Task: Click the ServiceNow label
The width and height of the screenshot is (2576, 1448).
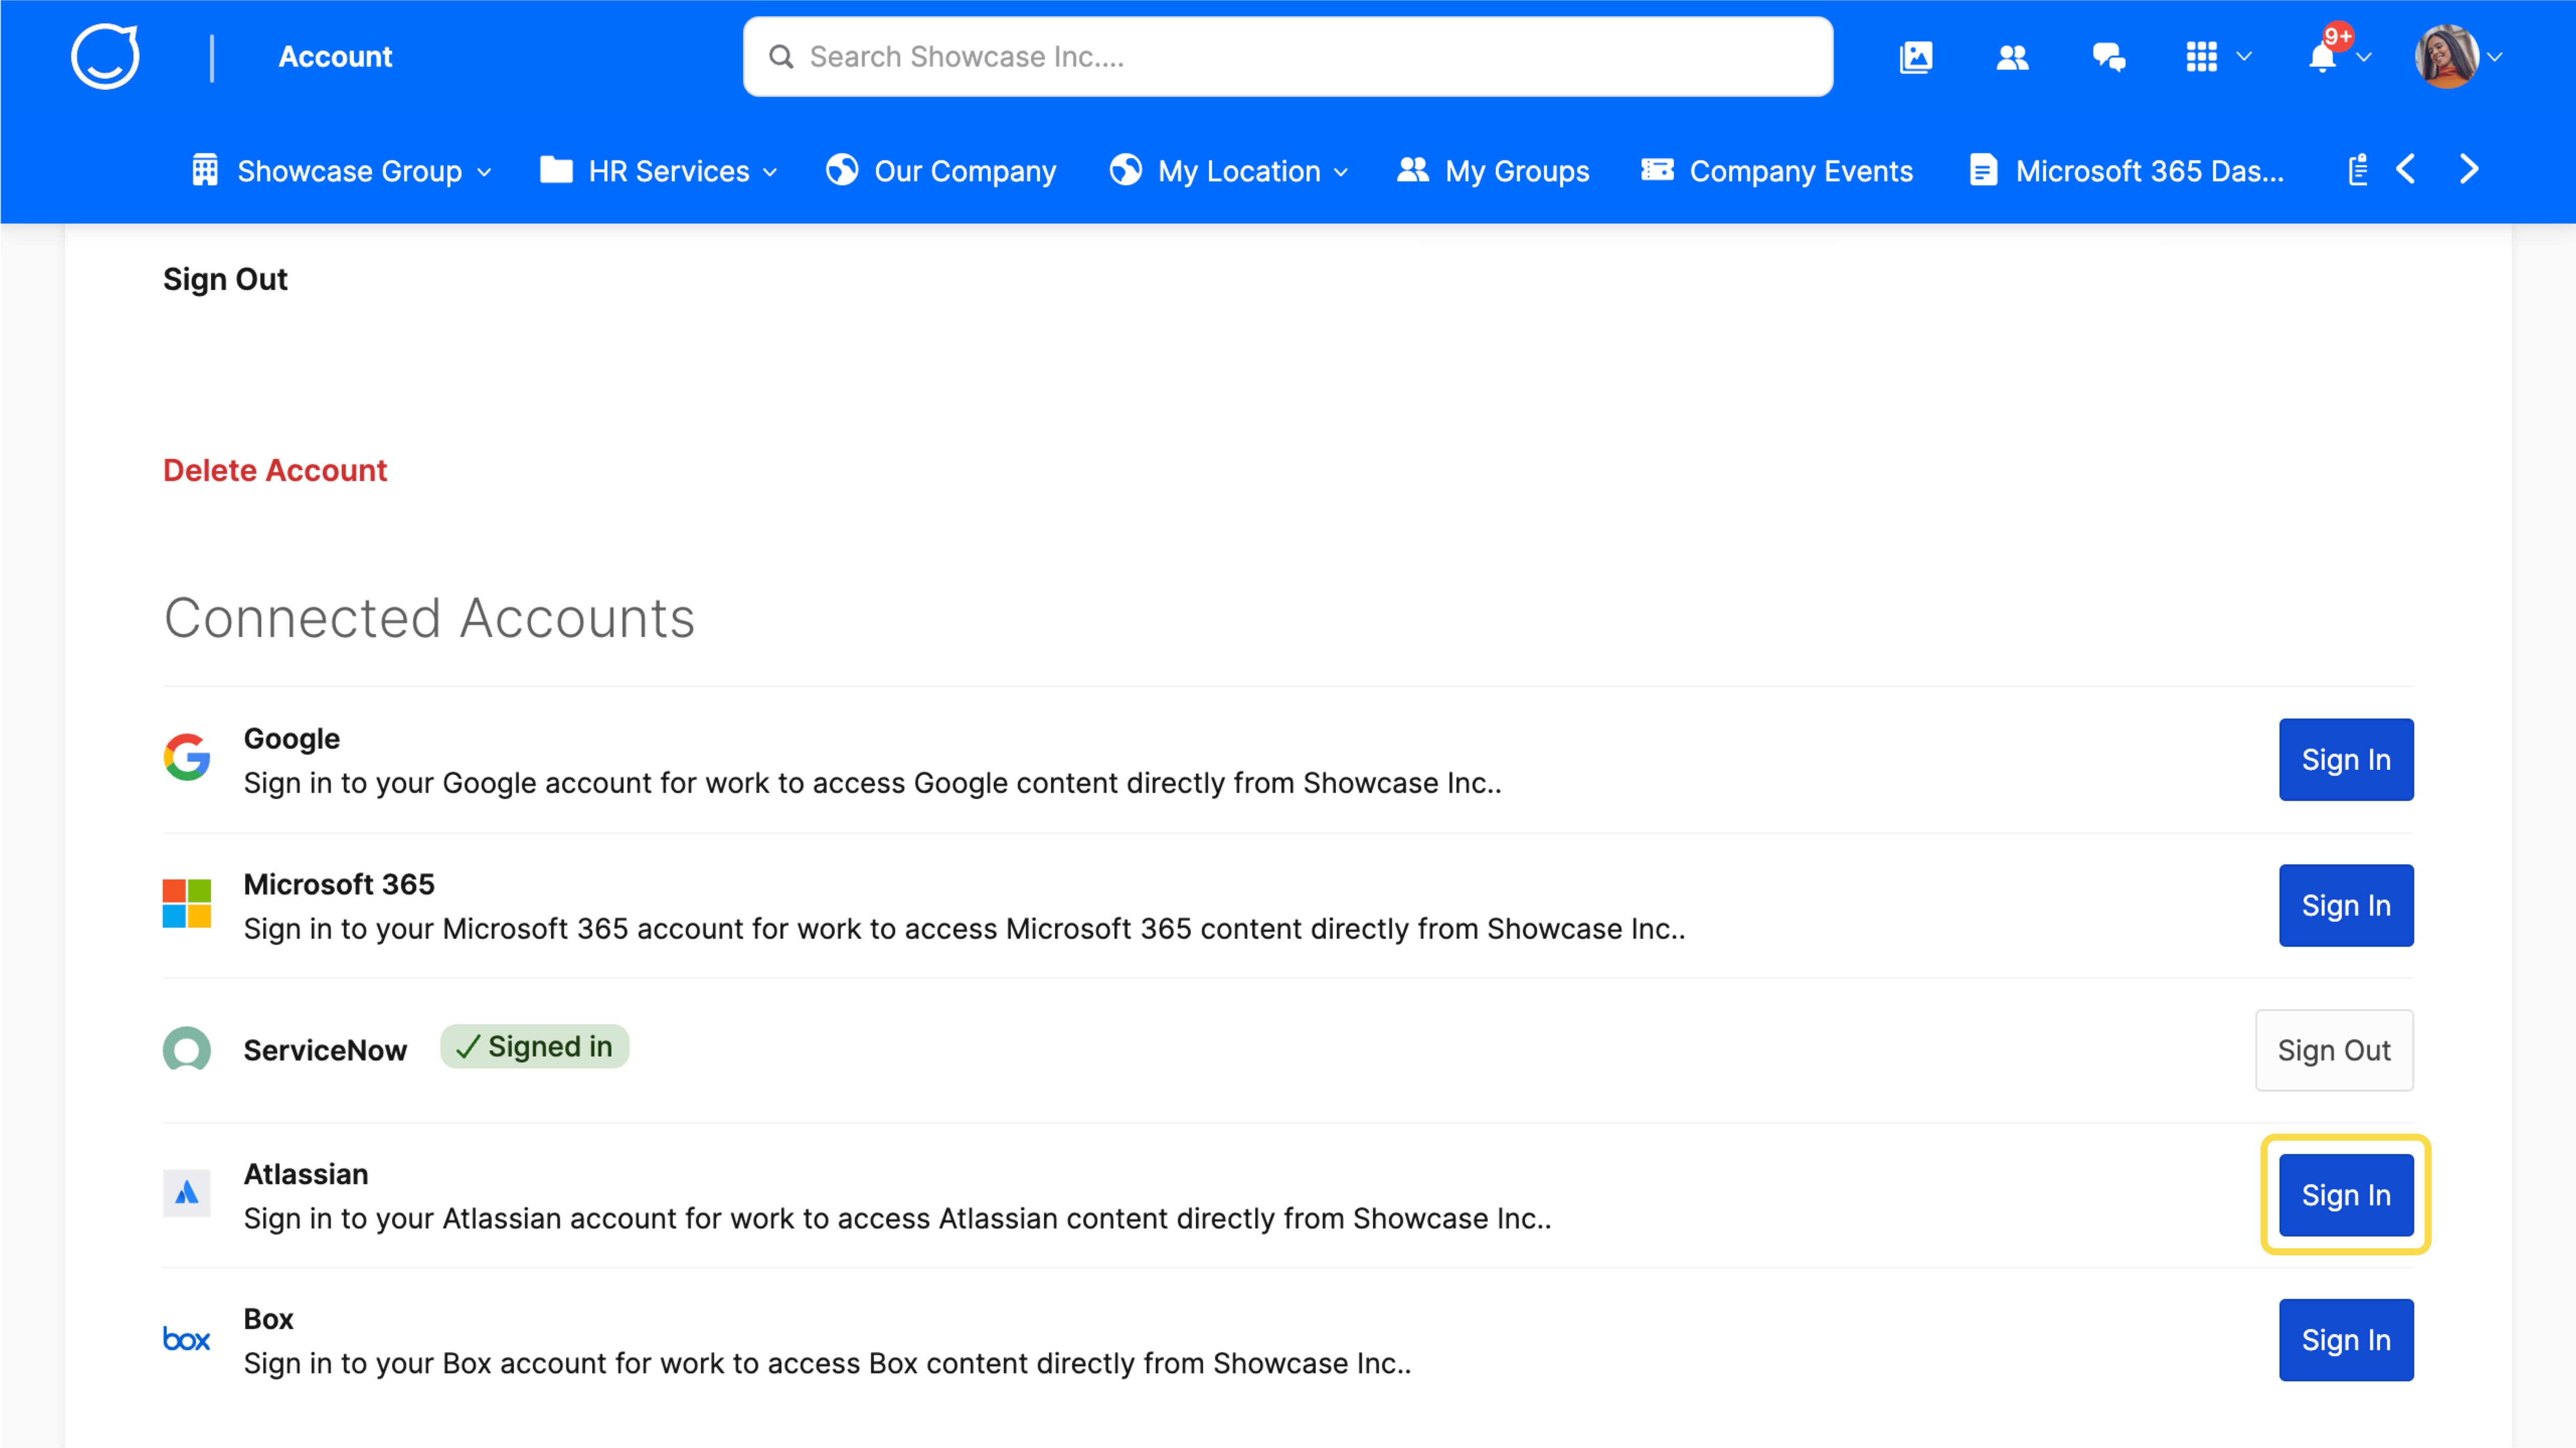Action: [x=325, y=1050]
